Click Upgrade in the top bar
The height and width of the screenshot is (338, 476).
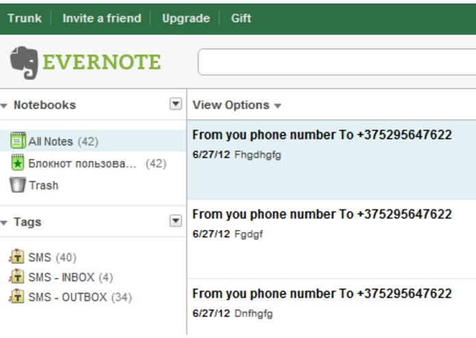click(186, 18)
